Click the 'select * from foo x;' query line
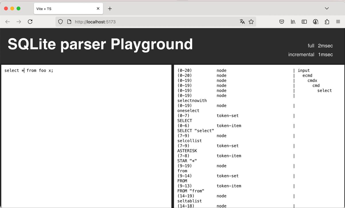The height and width of the screenshot is (208, 345). (x=29, y=70)
